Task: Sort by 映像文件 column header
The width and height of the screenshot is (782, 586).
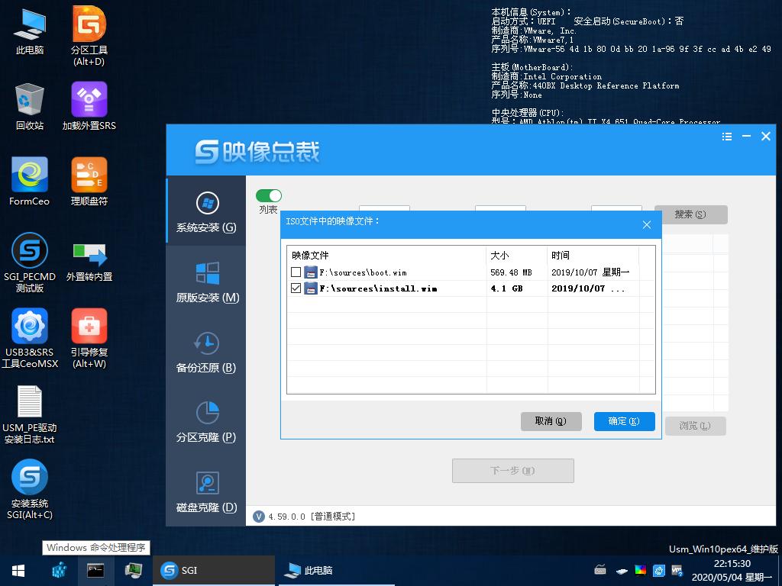Action: click(386, 255)
